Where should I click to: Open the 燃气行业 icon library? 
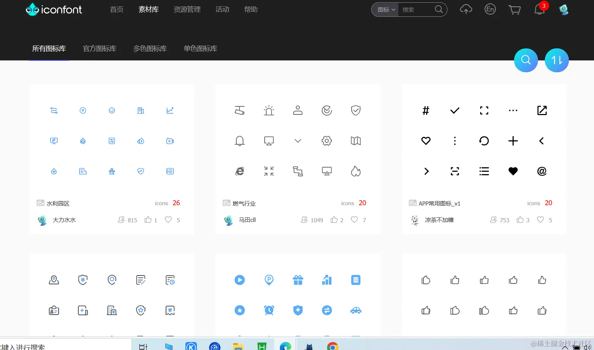tap(244, 203)
